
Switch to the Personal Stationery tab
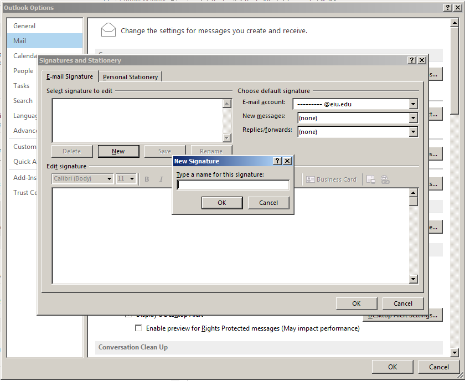(x=131, y=77)
